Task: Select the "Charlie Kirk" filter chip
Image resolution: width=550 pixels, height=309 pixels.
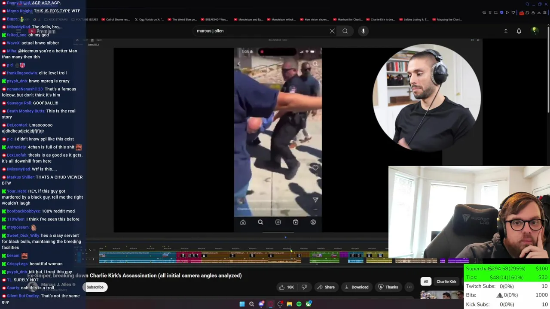Action: coord(446,282)
